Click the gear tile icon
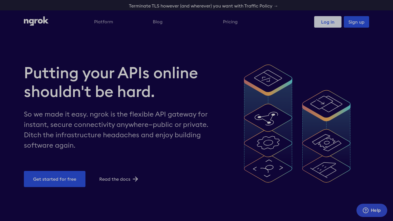 268,143
